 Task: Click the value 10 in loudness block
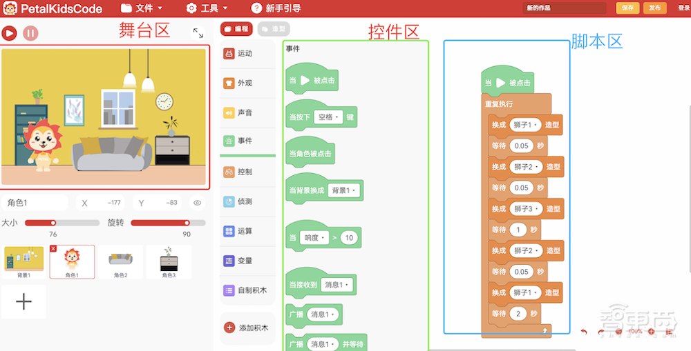[x=349, y=238]
